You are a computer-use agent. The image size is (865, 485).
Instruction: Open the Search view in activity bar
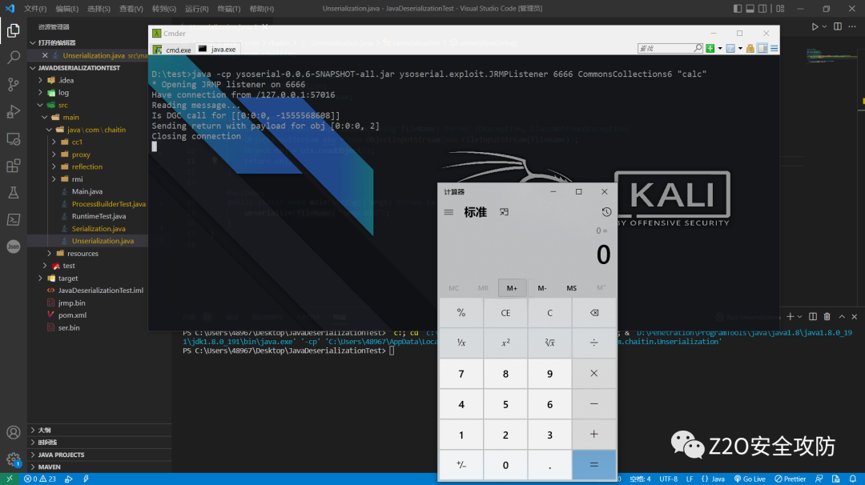pyautogui.click(x=14, y=58)
